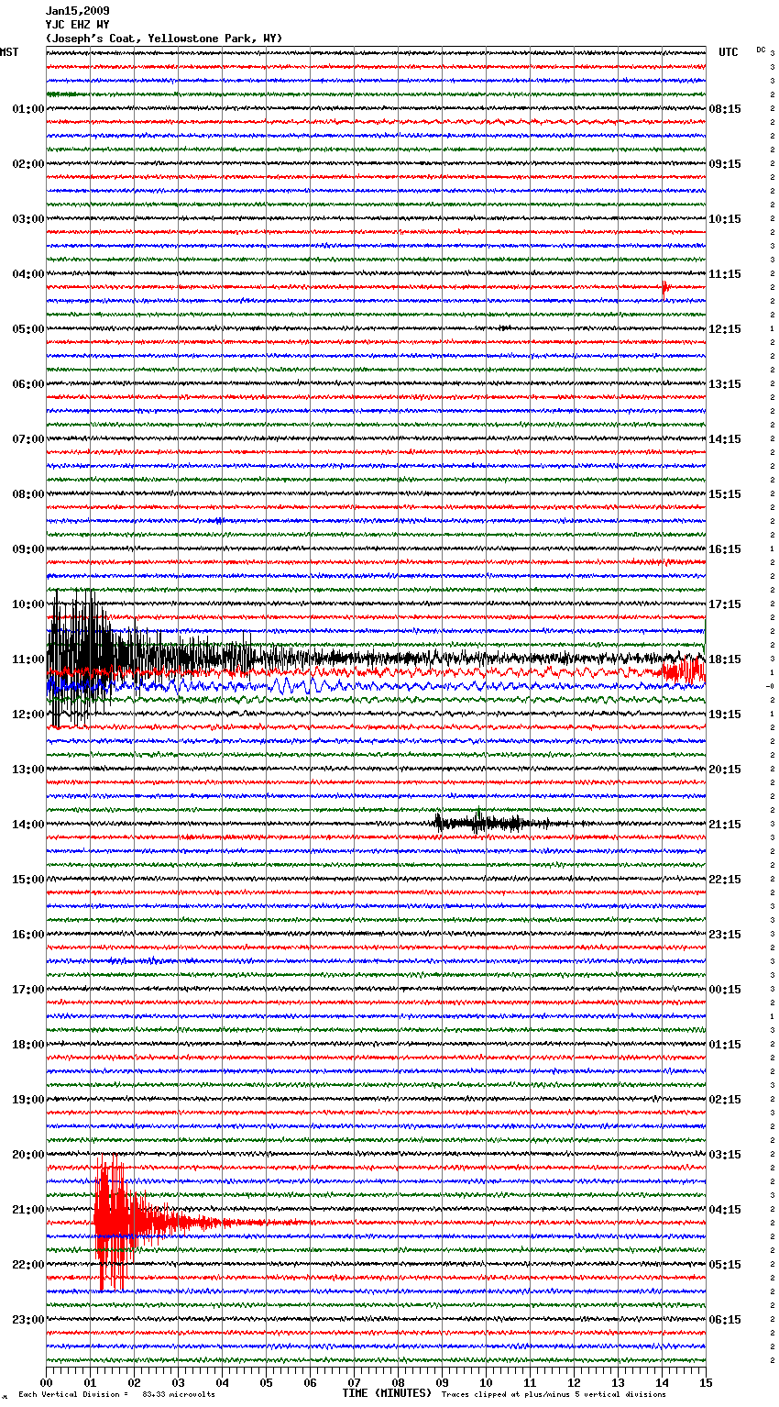
Task: Select the 11:00 MST time label
Action: 28,659
